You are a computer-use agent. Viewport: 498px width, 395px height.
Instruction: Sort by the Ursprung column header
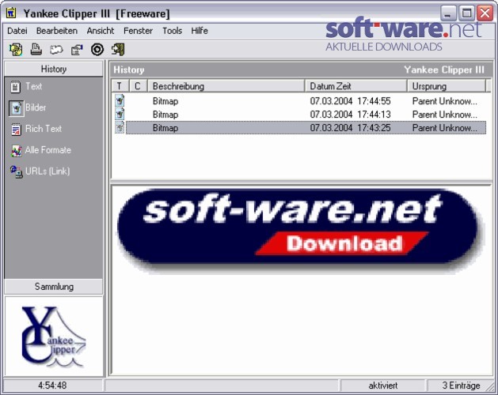[x=447, y=86]
